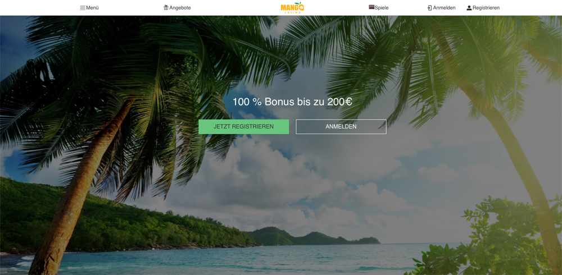Image resolution: width=562 pixels, height=275 pixels.
Task: Click the green JETZT REGISTRIEREN button
Action: pos(244,127)
